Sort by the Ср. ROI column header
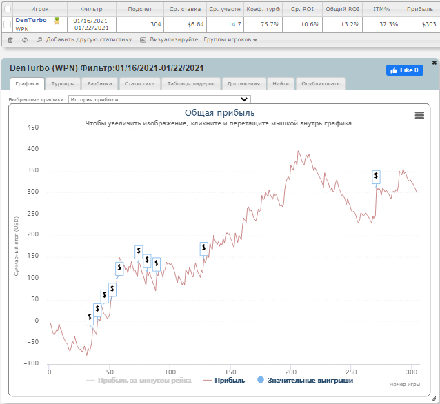Image resolution: width=440 pixels, height=404 pixels. [x=303, y=9]
